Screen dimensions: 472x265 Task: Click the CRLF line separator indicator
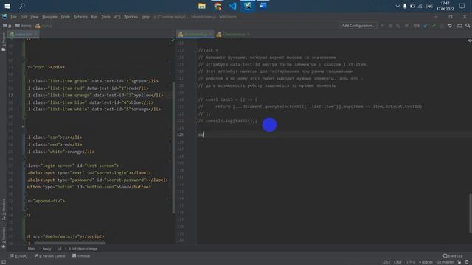(x=398, y=262)
